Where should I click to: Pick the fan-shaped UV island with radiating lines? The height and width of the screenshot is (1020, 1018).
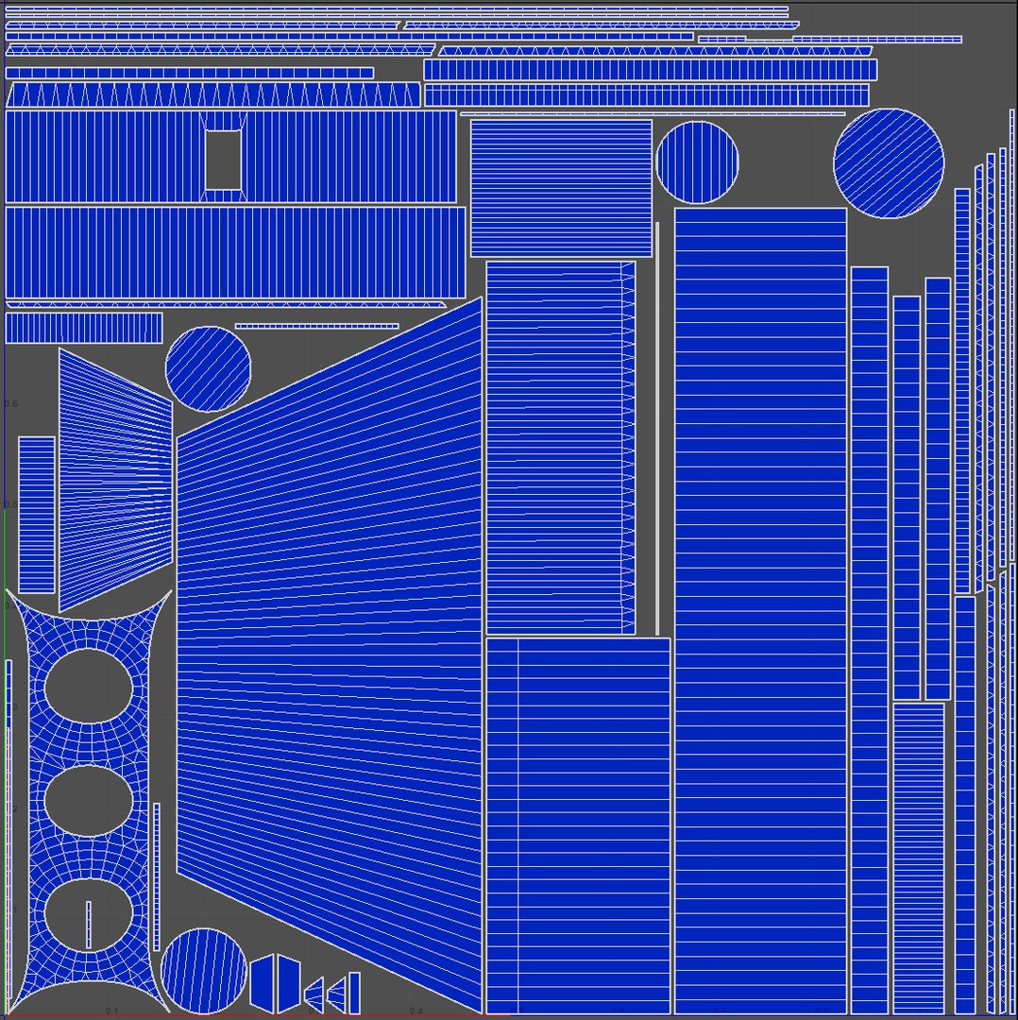click(116, 480)
